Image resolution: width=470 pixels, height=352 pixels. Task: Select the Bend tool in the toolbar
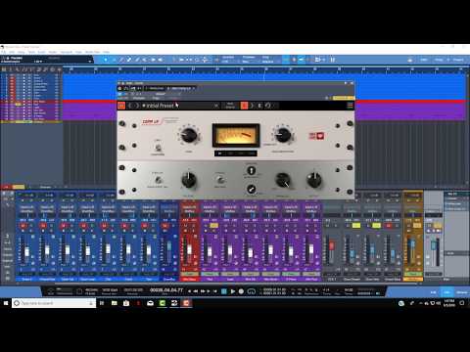pyautogui.click(x=153, y=60)
